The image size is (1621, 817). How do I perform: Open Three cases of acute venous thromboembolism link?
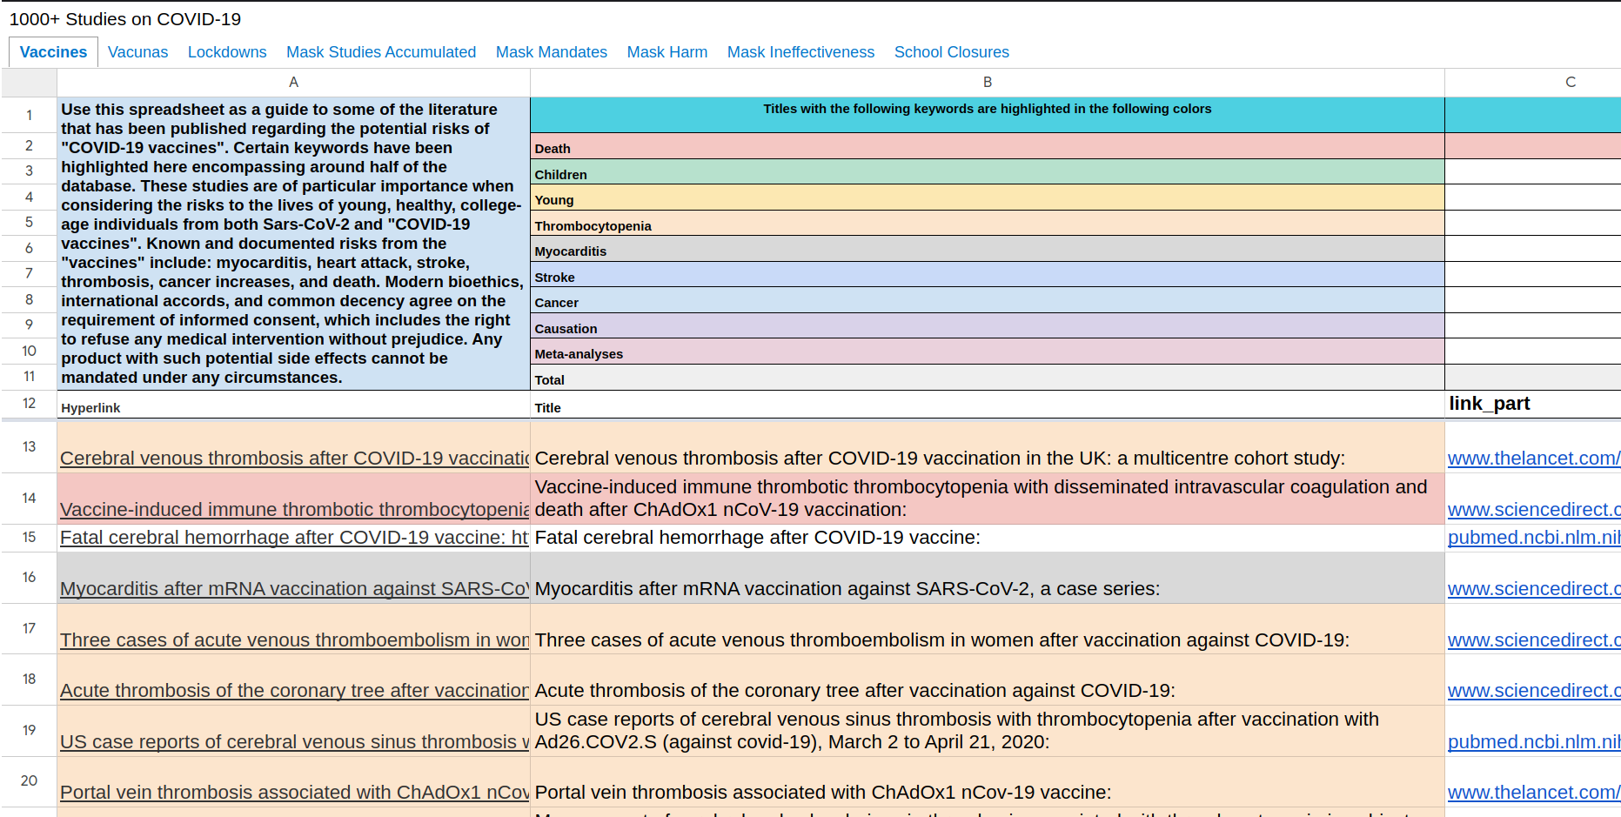click(295, 640)
